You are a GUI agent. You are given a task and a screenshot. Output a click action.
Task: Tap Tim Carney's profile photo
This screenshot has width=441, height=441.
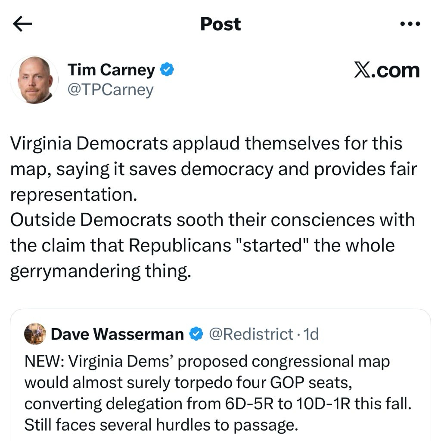[34, 80]
